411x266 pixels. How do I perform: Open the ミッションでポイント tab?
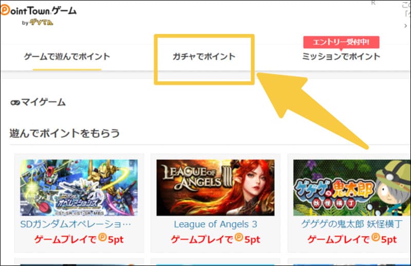(341, 57)
